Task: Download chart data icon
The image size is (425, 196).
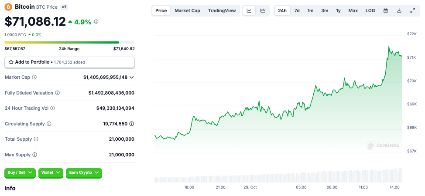Action: 399,10
